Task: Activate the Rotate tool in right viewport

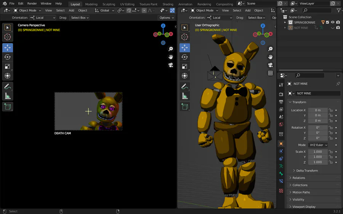Action: (184, 57)
